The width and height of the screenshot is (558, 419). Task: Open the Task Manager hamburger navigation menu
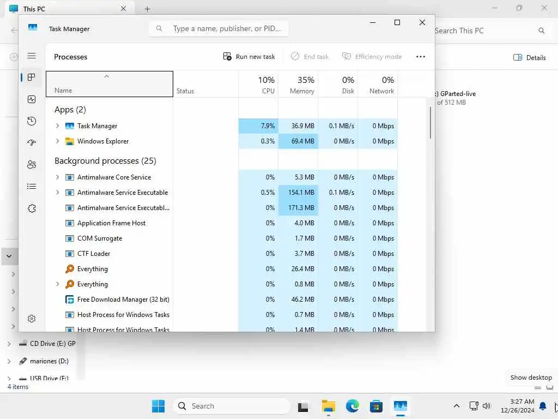(x=32, y=56)
